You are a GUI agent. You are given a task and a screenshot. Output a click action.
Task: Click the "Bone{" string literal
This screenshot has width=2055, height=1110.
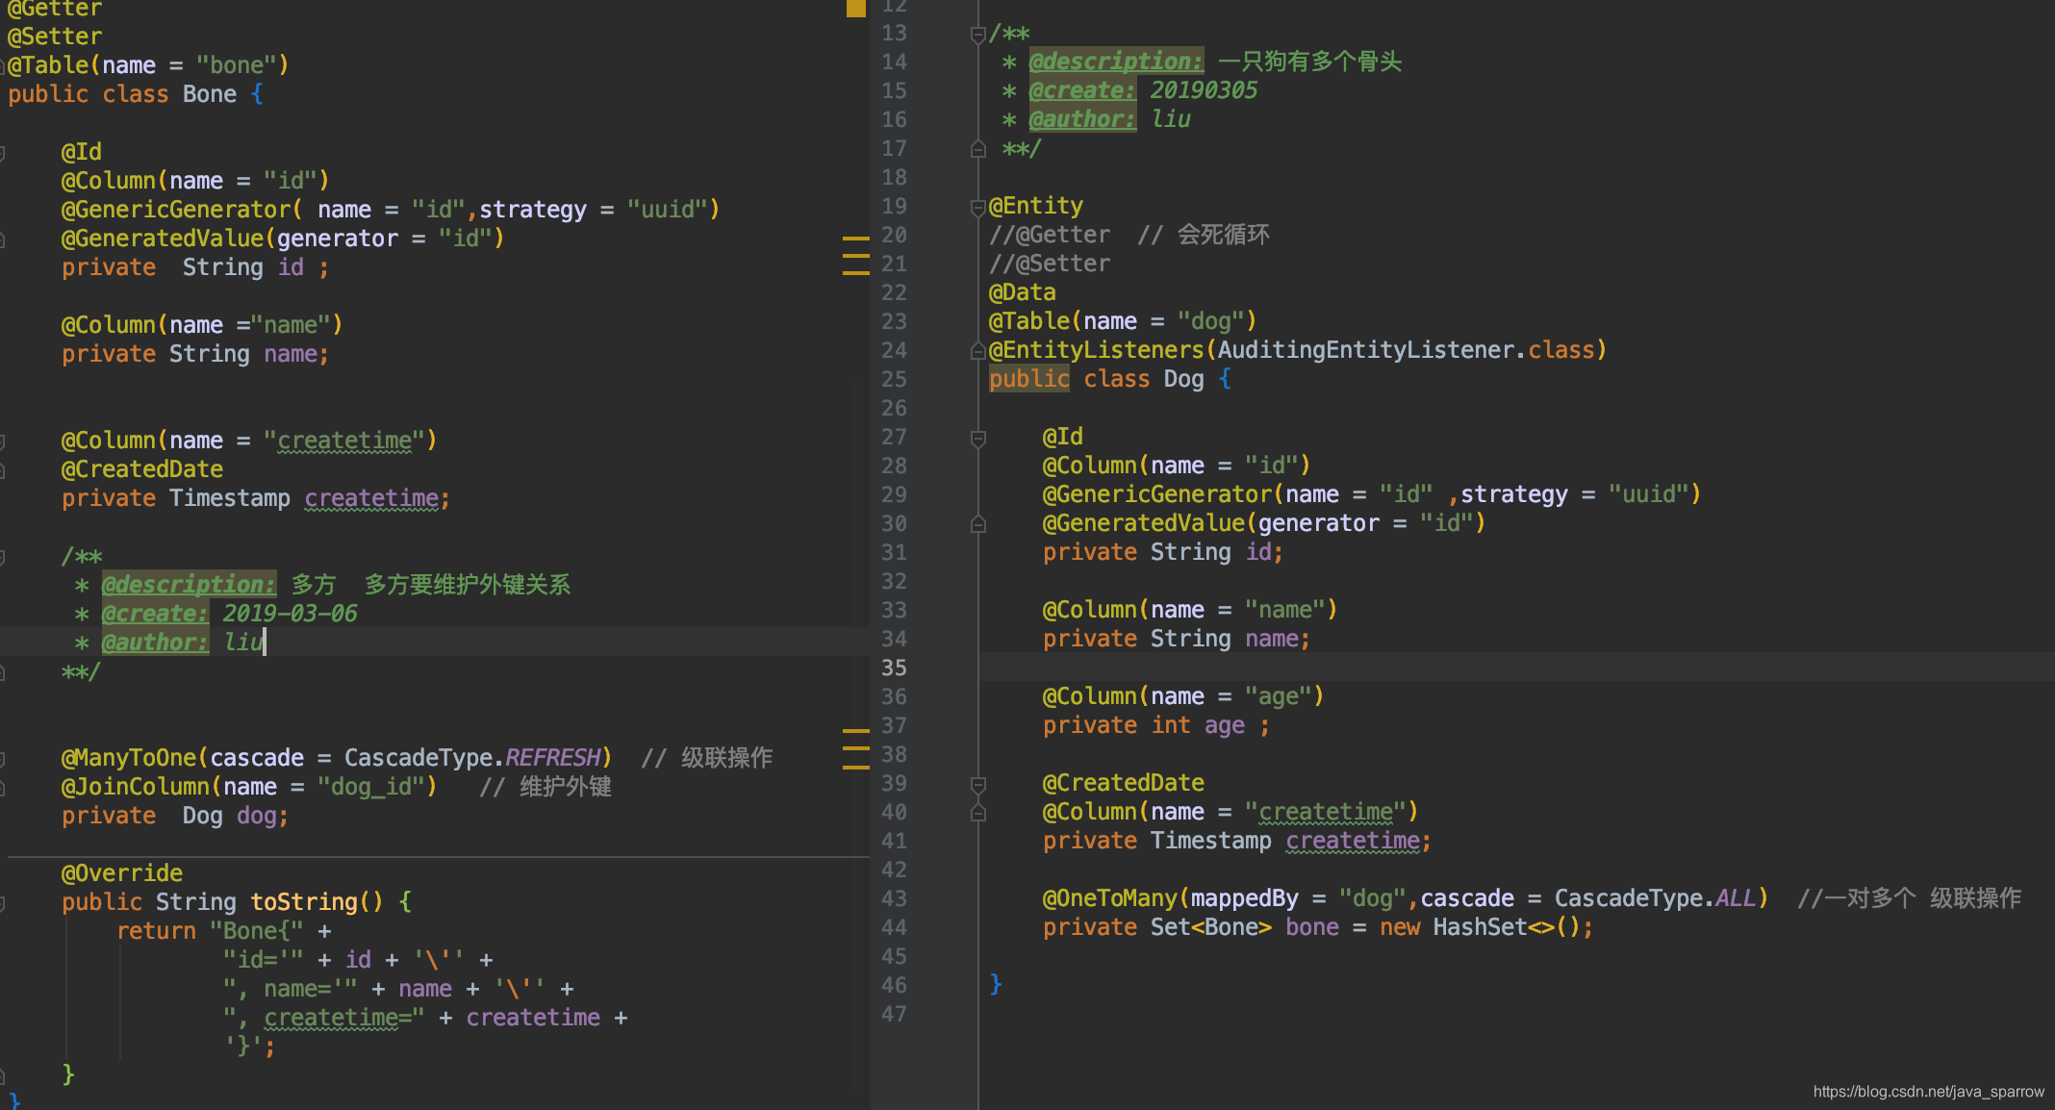click(x=257, y=931)
